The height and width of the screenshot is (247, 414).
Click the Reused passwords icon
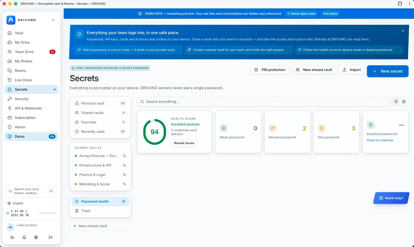pos(272,128)
